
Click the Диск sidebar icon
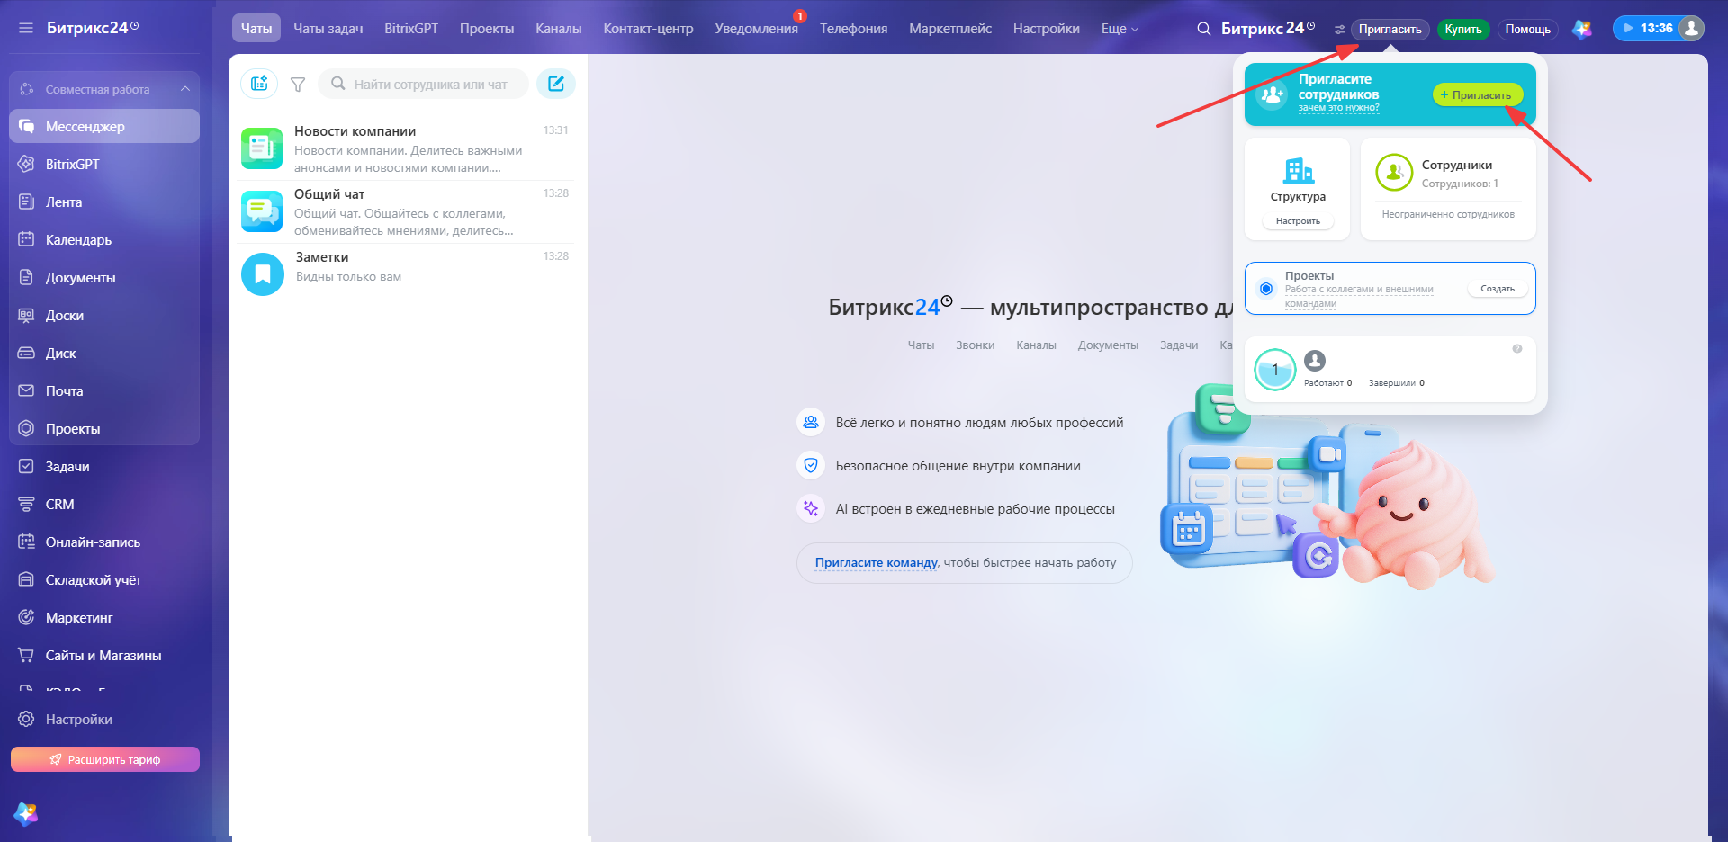(x=26, y=353)
